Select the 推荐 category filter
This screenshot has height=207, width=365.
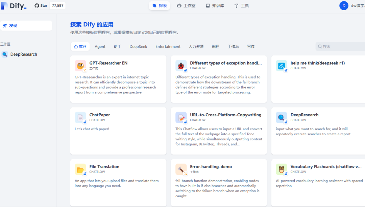pyautogui.click(x=80, y=47)
